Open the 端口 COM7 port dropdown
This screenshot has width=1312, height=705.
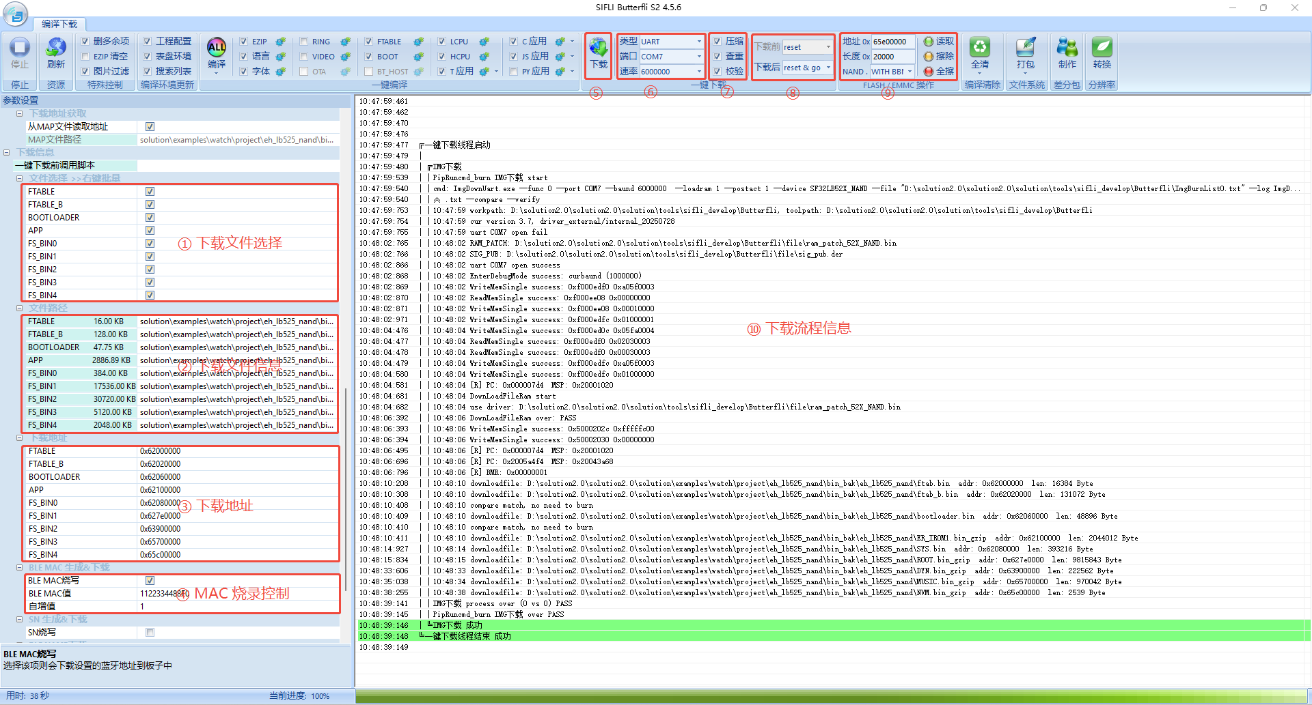tap(698, 57)
